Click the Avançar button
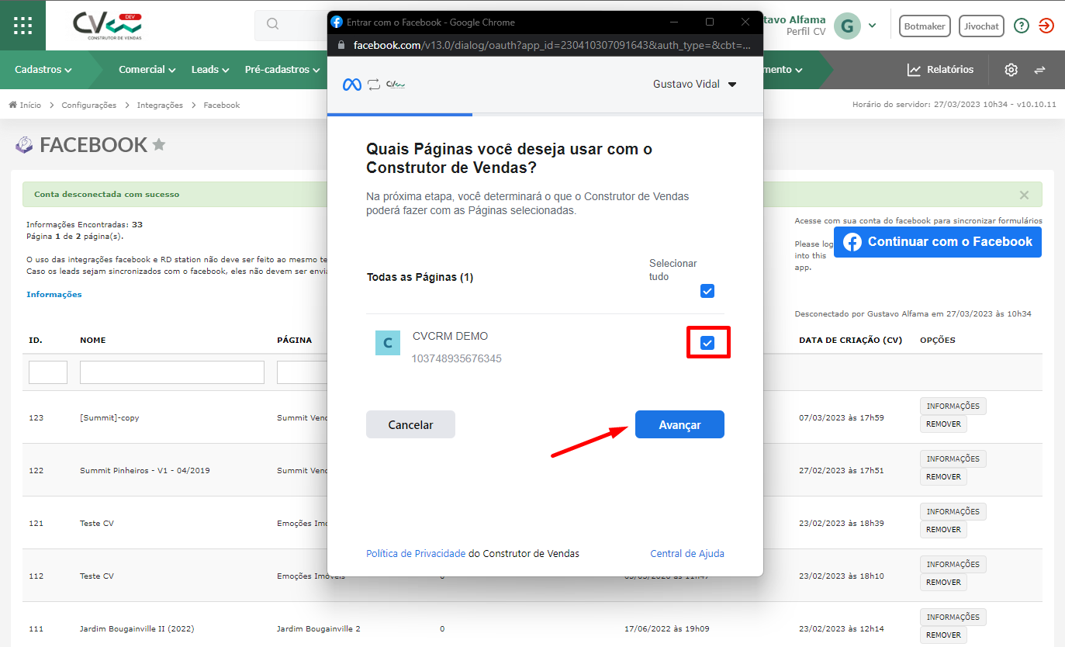 [x=679, y=424]
